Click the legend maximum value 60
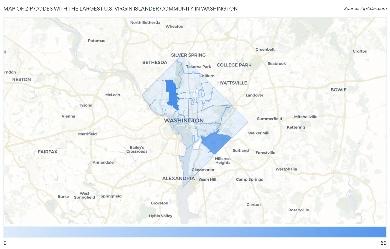Image resolution: width=390 pixels, height=249 pixels. click(383, 243)
